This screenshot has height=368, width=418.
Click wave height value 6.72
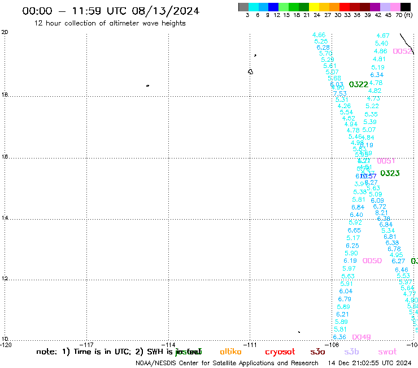coord(380,207)
